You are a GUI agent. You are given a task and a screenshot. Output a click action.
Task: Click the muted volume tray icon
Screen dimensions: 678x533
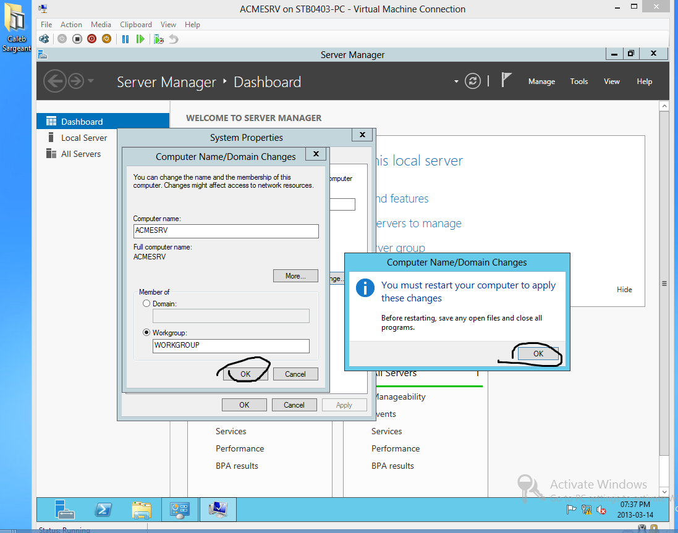pyautogui.click(x=601, y=510)
